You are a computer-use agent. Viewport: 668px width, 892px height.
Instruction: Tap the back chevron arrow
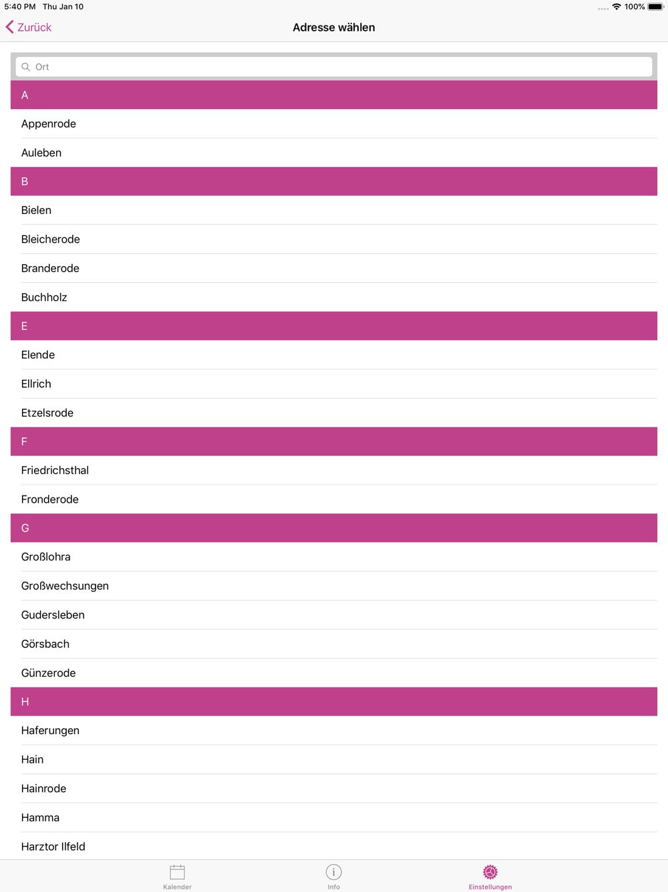click(9, 27)
